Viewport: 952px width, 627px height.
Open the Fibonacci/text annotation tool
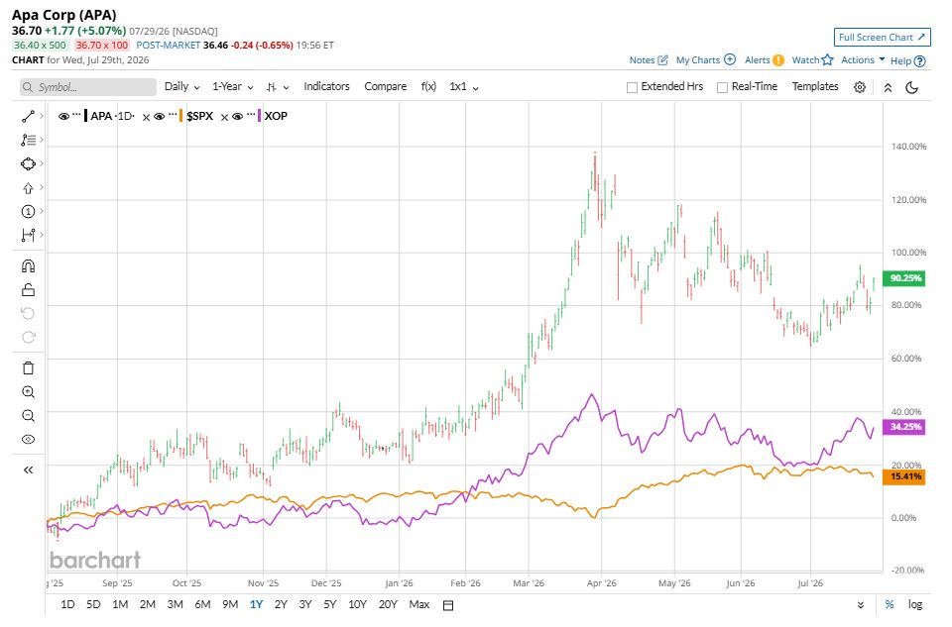28,140
